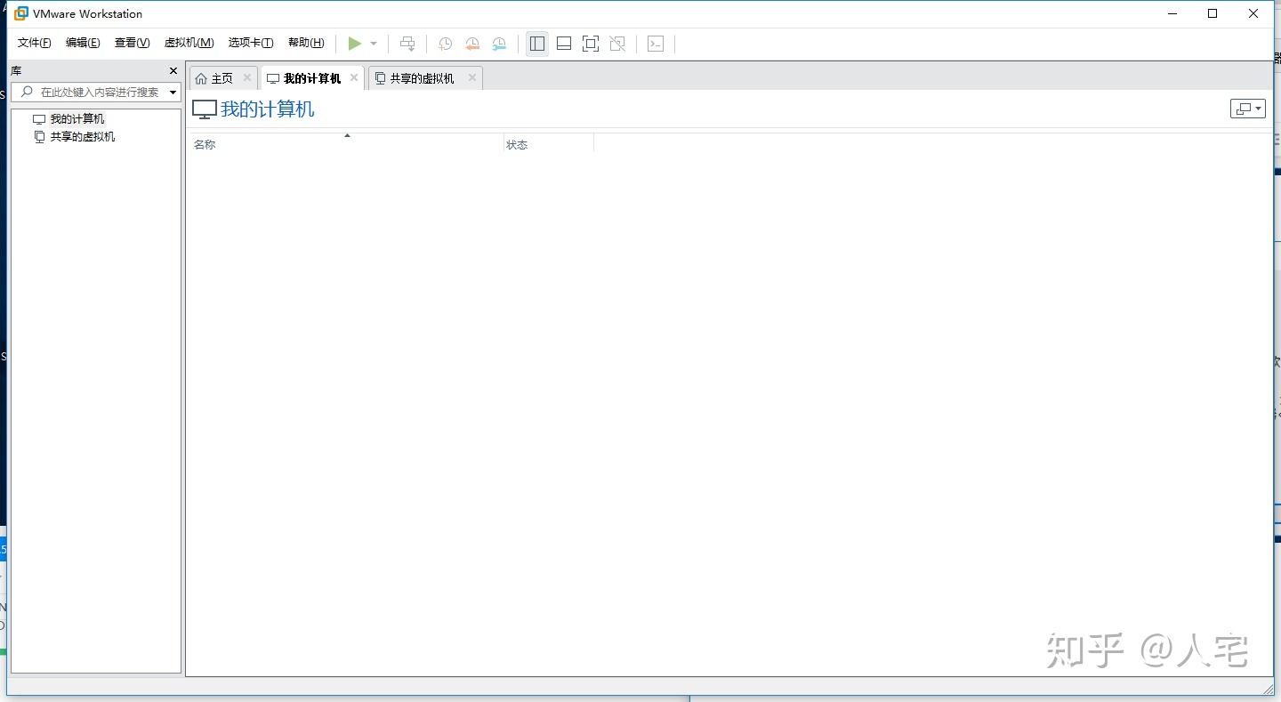Screen dimensions: 1281x702
Task: Switch to the 主页 tab
Action: point(223,78)
